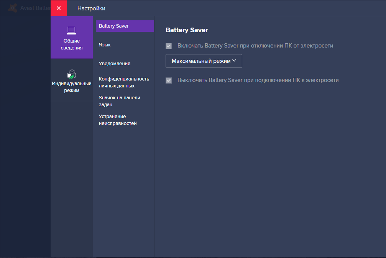The height and width of the screenshot is (258, 386).
Task: Open Конфиденциальность личных данных settings
Action: tap(125, 82)
